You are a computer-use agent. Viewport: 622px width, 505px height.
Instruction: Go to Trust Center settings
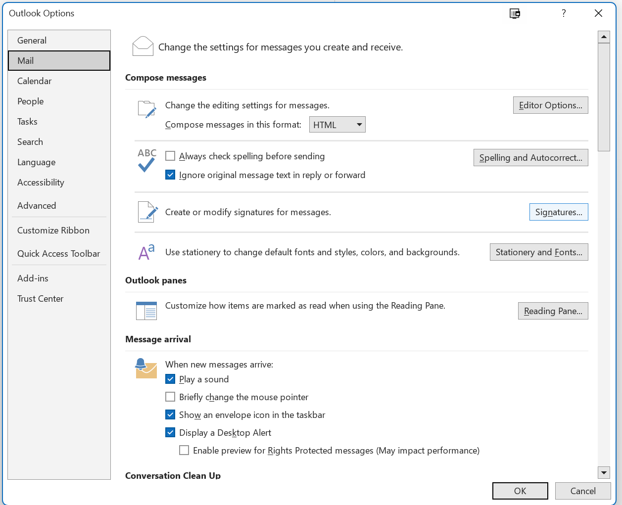click(x=59, y=299)
